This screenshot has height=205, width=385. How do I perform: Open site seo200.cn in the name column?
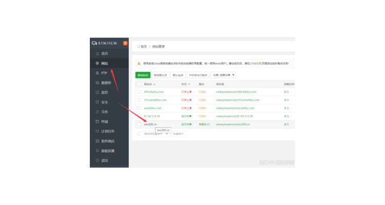coord(150,124)
